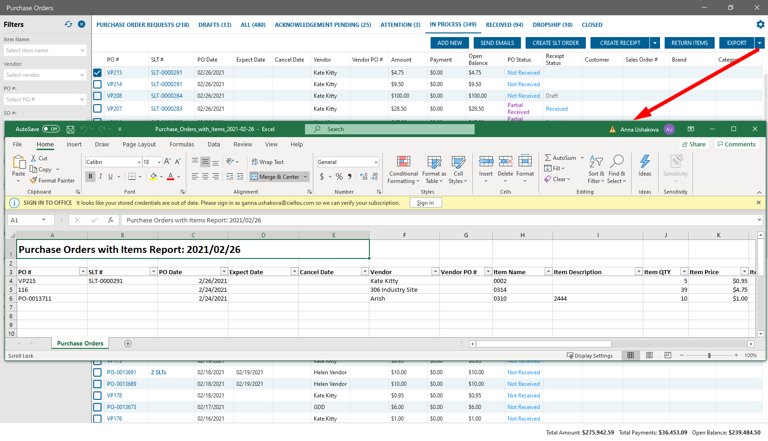This screenshot has height=441, width=768.
Task: Click the AutoSum icon
Action: [x=548, y=158]
